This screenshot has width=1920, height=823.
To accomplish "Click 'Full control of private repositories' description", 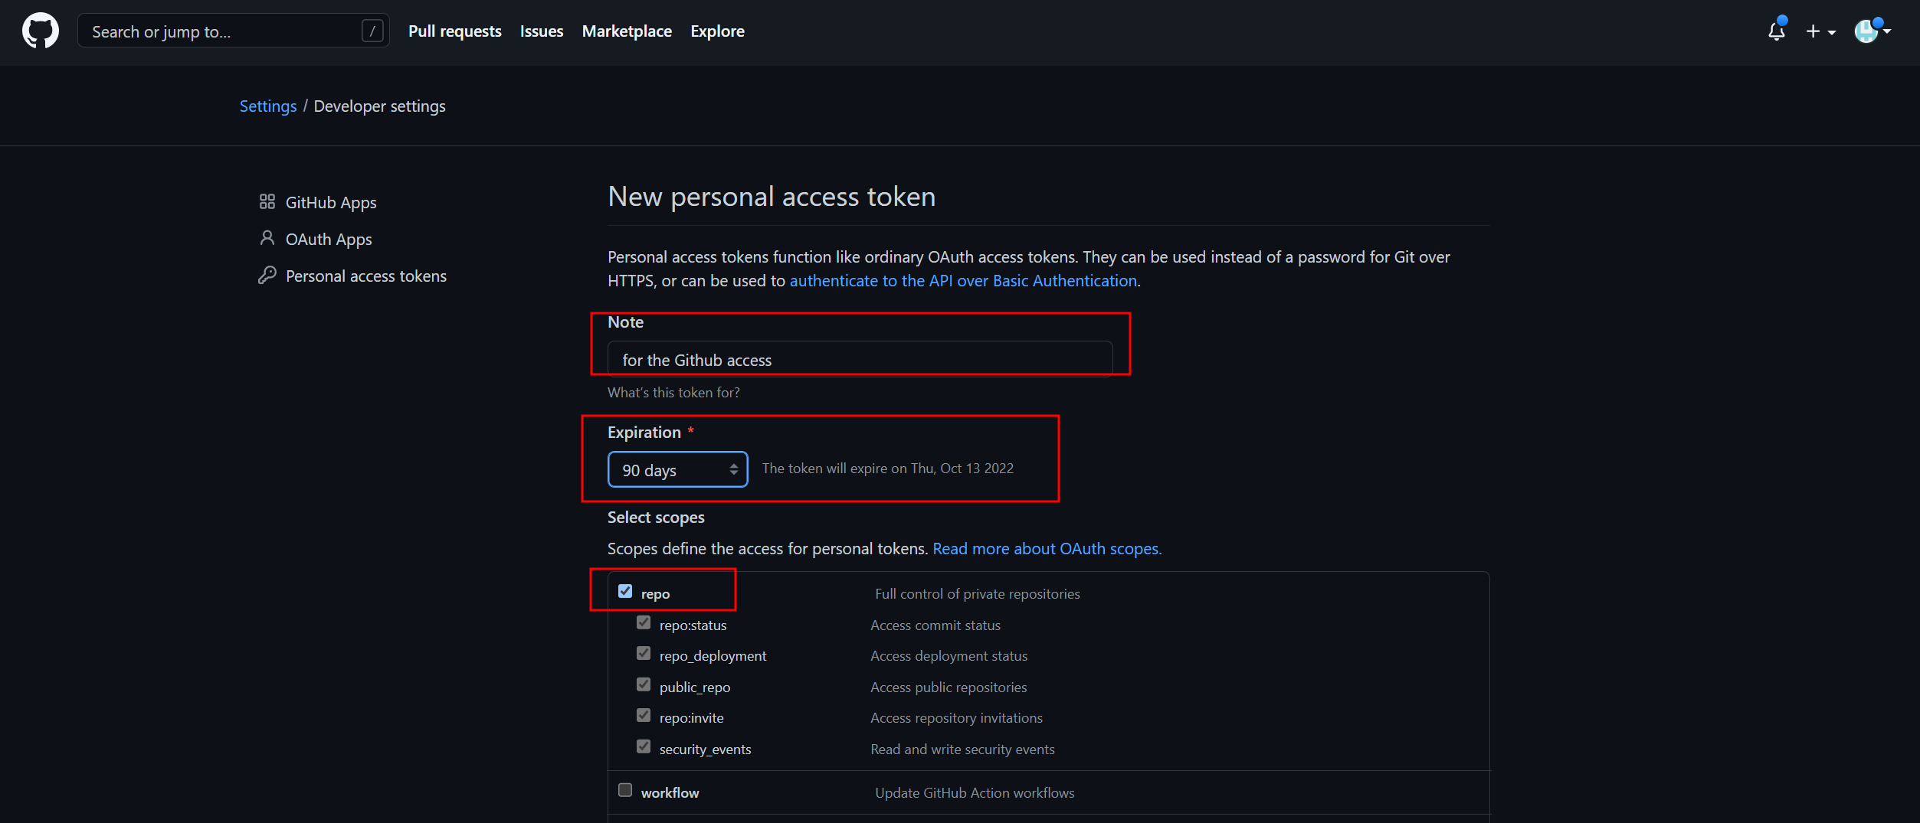I will click(x=977, y=594).
